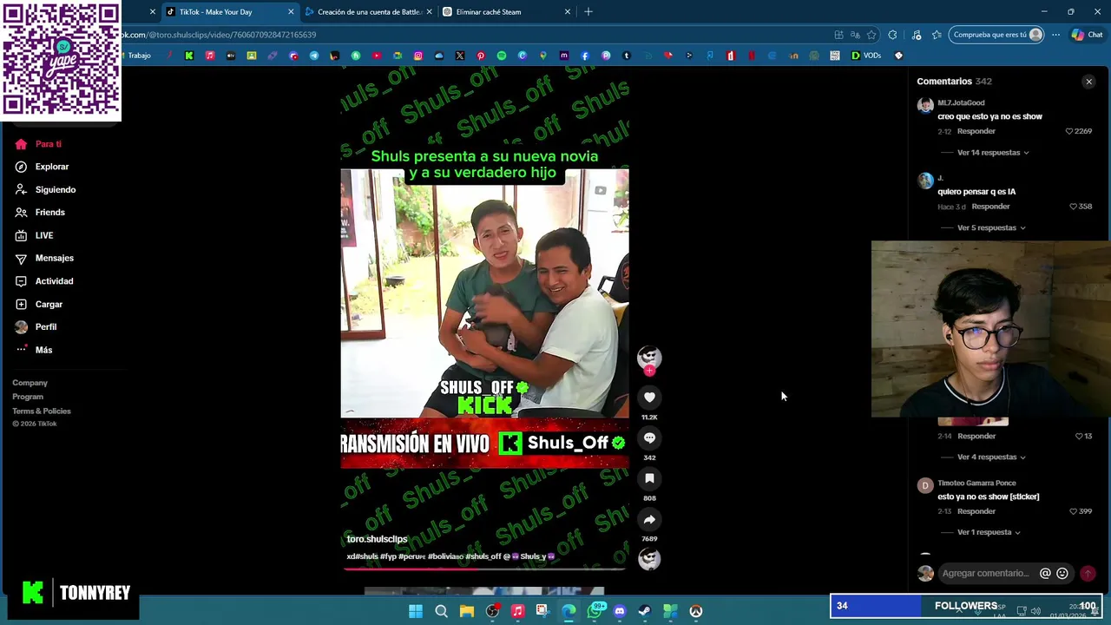Open Explorar in the sidebar
The height and width of the screenshot is (625, 1111).
(x=43, y=167)
